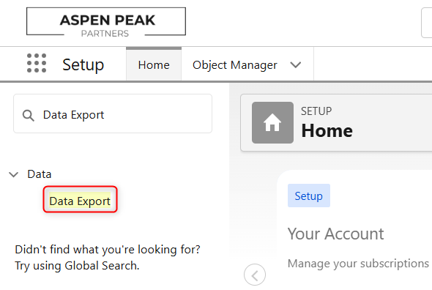Viewport: 432px width, 290px height.
Task: Open the highlighted Data Export link
Action: coord(80,201)
